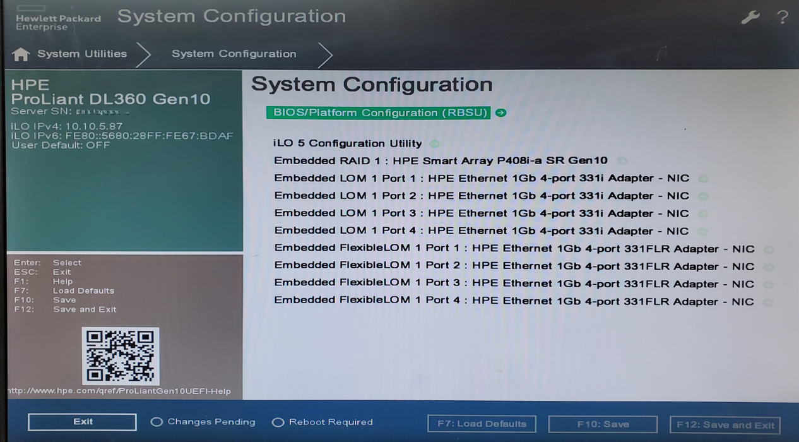
Task: Open iLO 5 Configuration Utility
Action: 347,143
